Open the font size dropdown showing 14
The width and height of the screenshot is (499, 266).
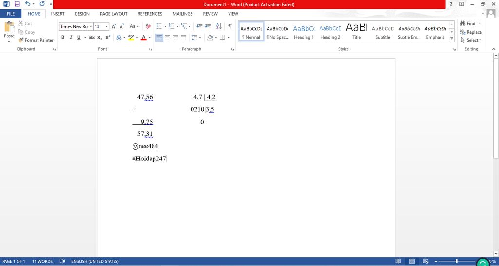click(107, 26)
